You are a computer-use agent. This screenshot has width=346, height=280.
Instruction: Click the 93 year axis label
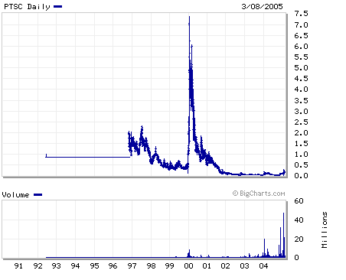point(57,266)
